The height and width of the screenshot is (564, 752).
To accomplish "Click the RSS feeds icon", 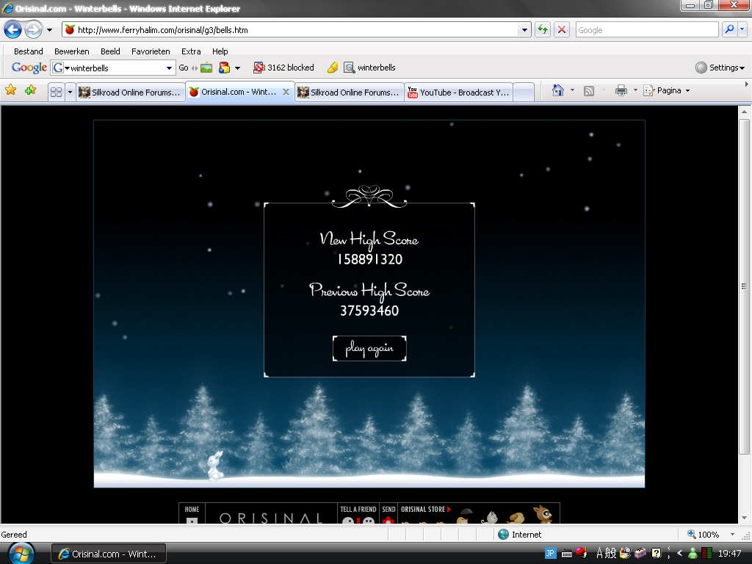I will [589, 90].
